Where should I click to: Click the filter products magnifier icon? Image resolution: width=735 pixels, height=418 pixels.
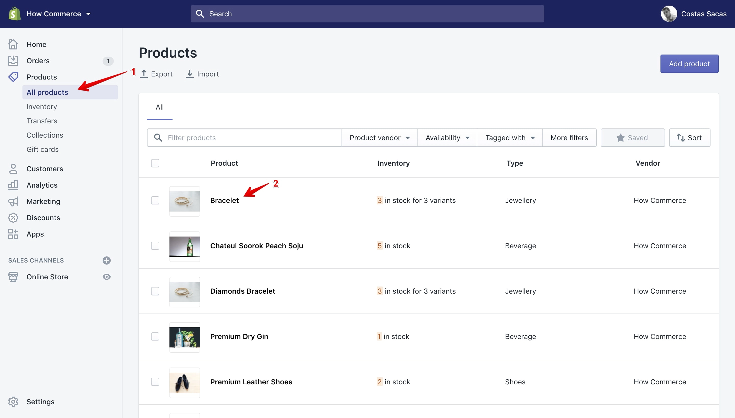tap(158, 138)
